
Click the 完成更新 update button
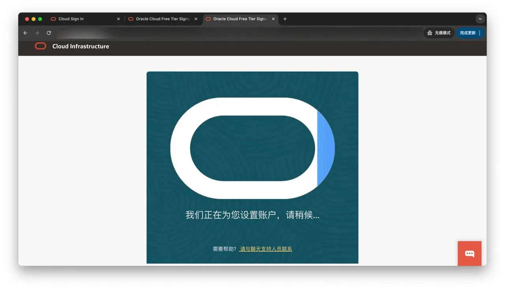click(x=468, y=33)
